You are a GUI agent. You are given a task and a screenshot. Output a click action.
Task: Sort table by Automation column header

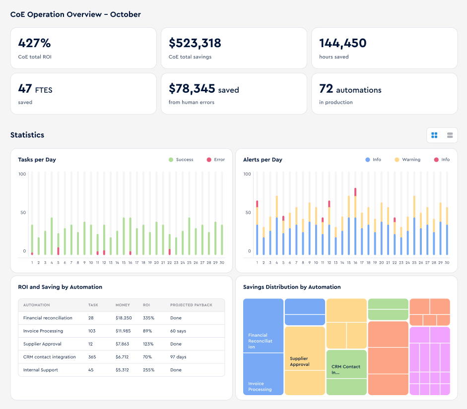pos(37,305)
